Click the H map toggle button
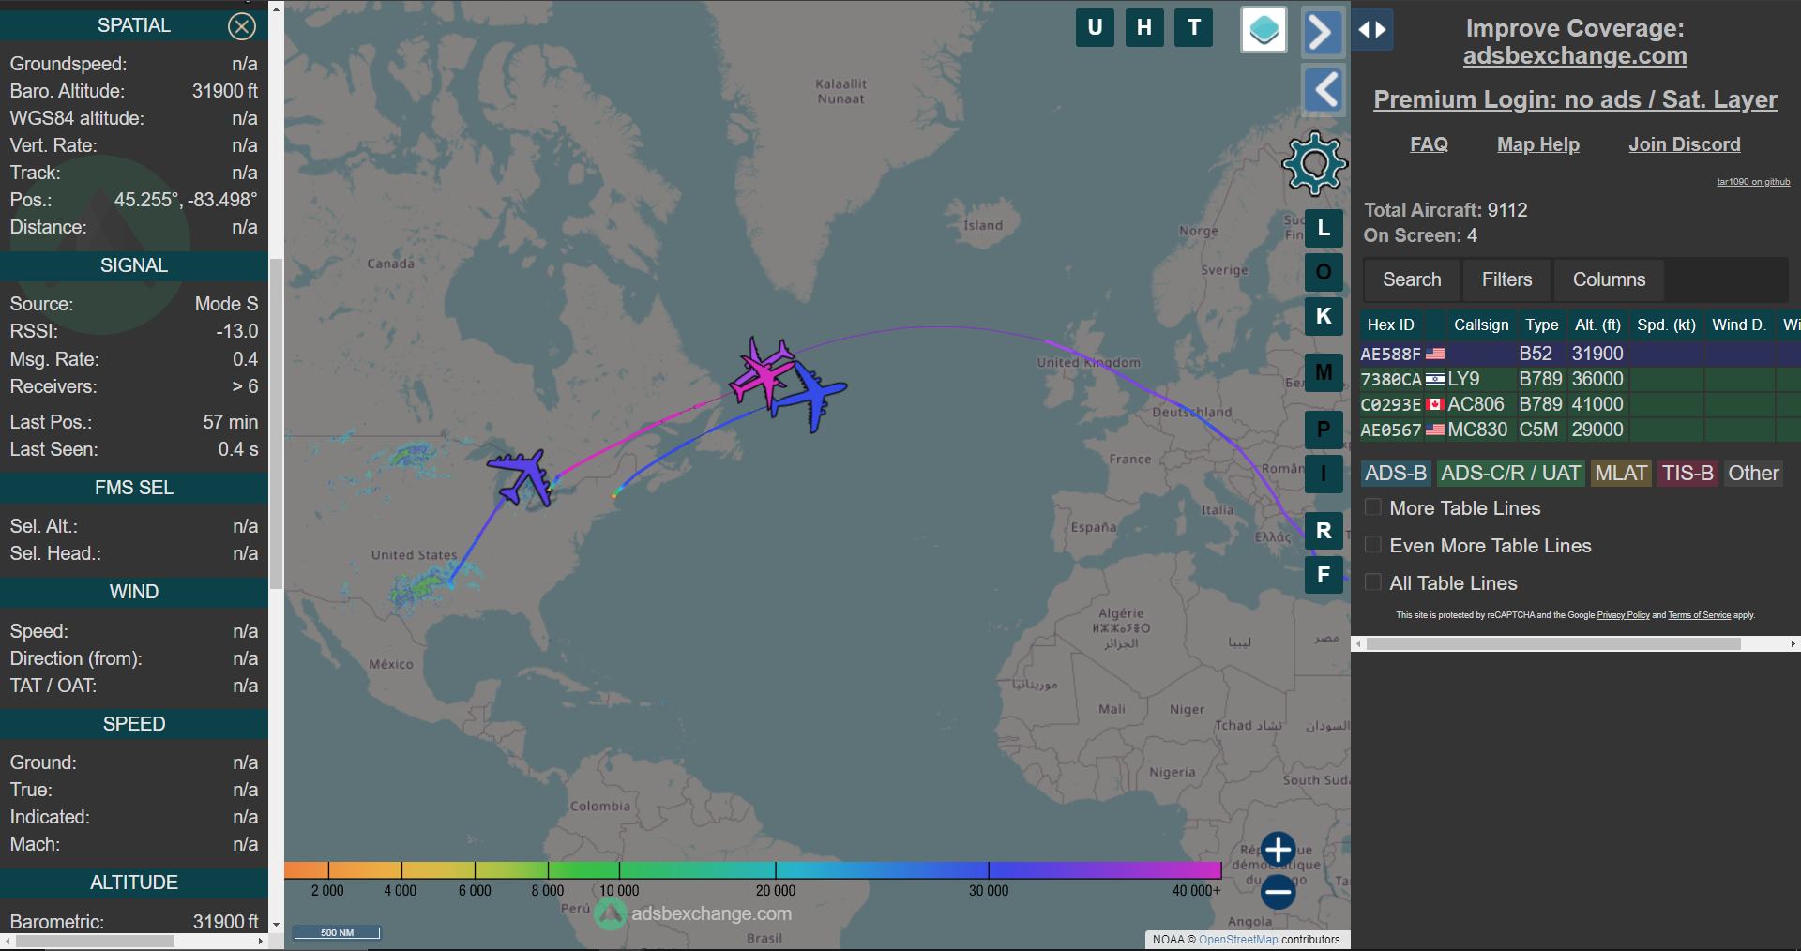This screenshot has width=1801, height=951. coord(1144,27)
